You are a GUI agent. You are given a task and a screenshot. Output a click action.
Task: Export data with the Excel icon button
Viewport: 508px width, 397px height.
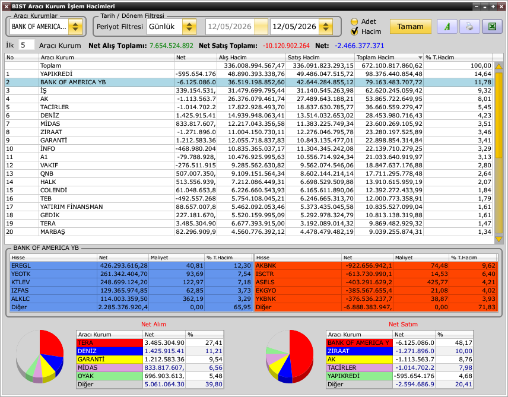[492, 27]
